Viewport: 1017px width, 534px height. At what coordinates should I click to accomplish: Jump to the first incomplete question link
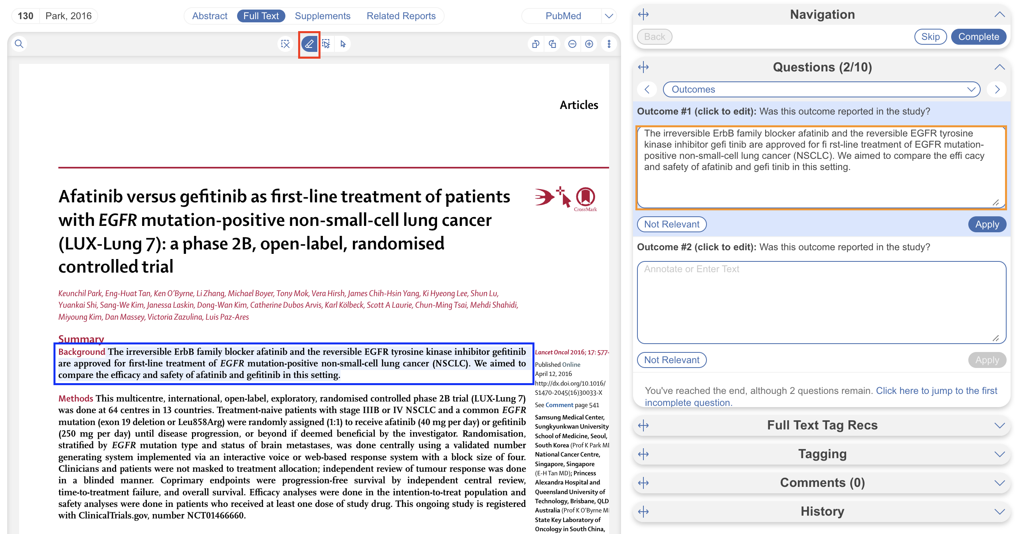936,391
